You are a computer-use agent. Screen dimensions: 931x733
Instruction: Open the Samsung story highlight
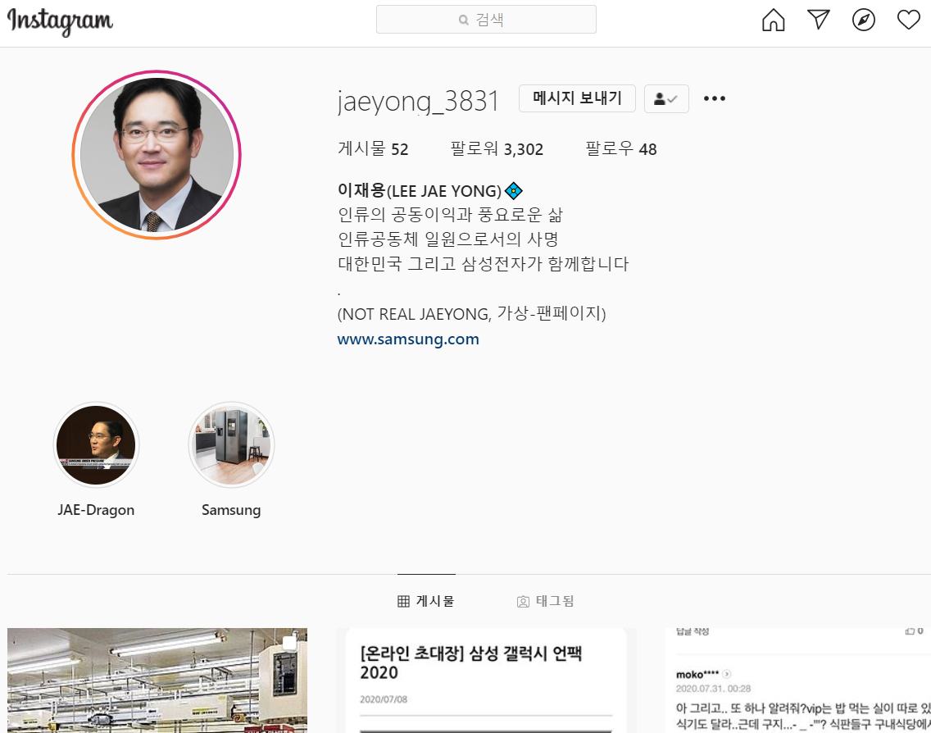click(231, 444)
